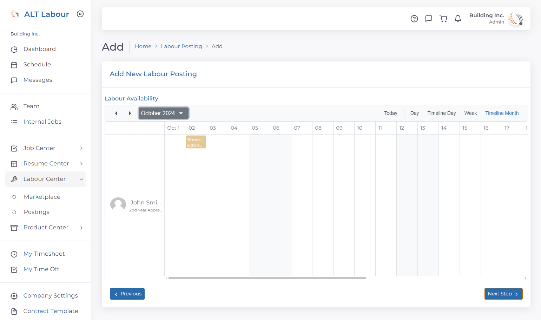Open the notifications bell icon

point(458,19)
